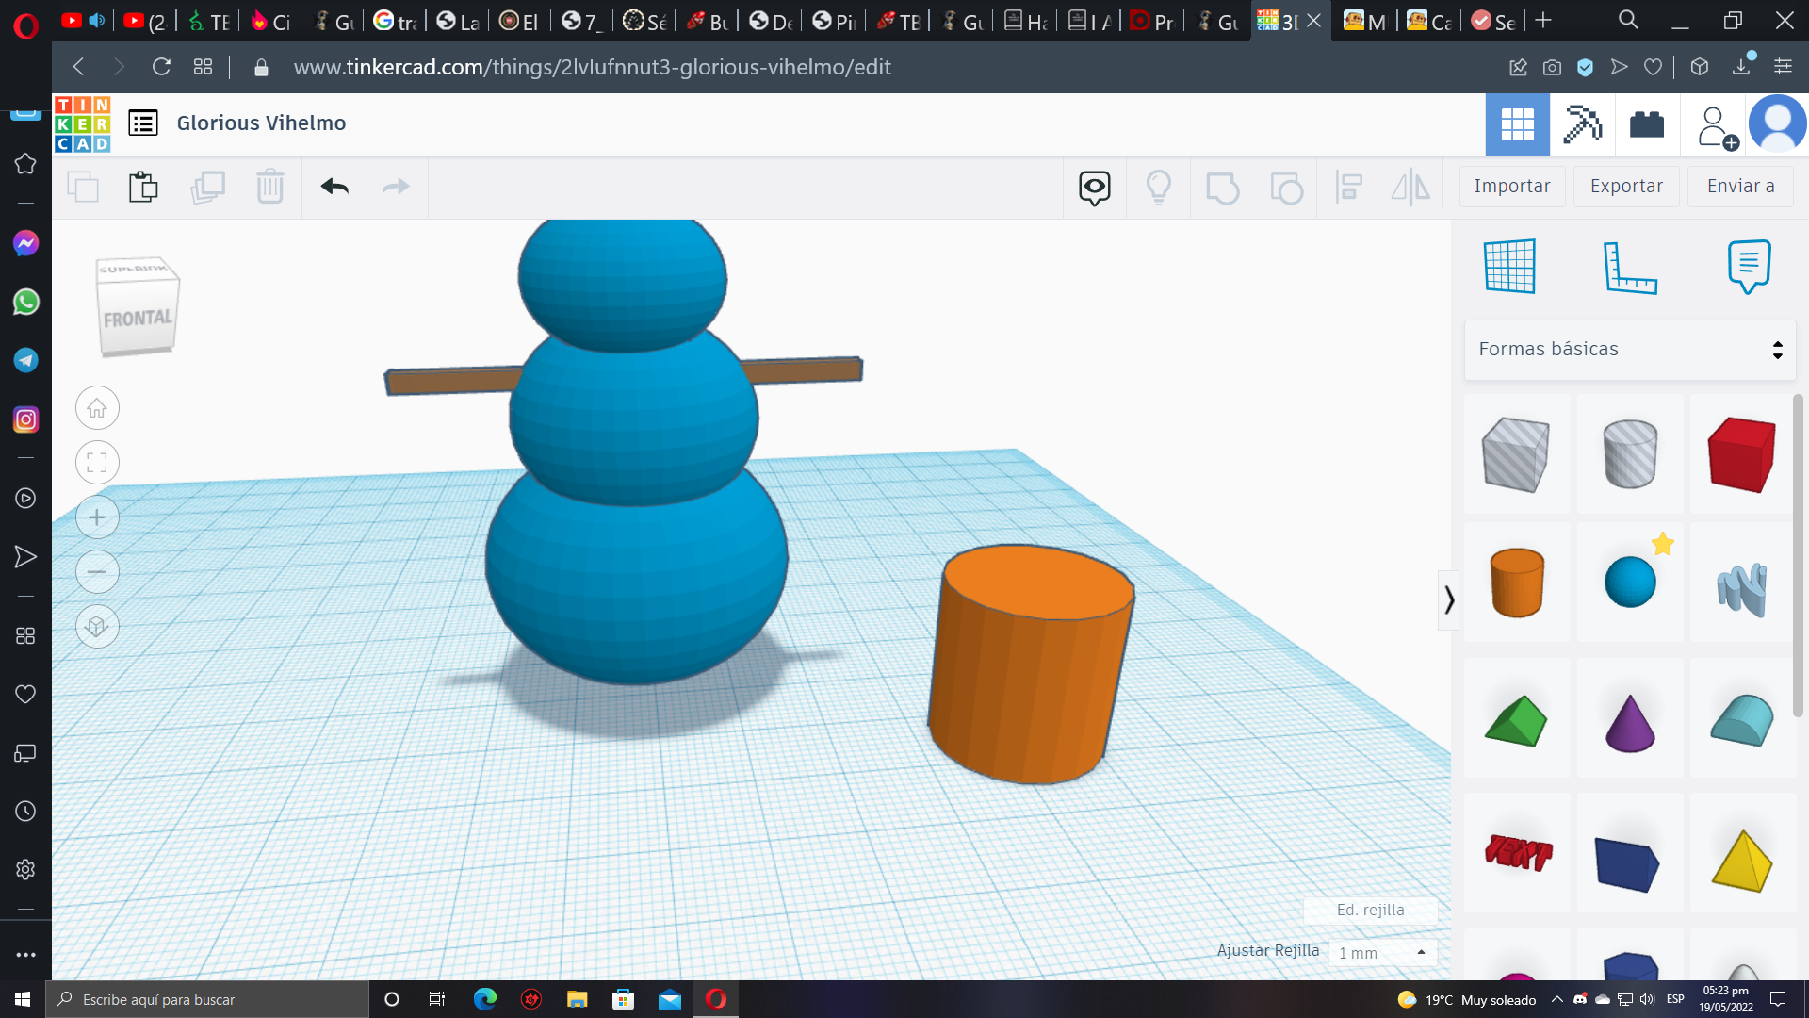1809x1018 pixels.
Task: Click the Ed. rejilla button
Action: (1370, 910)
